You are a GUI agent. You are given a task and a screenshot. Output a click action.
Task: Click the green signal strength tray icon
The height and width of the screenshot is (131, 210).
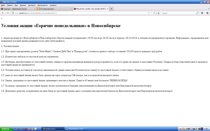(186, 129)
